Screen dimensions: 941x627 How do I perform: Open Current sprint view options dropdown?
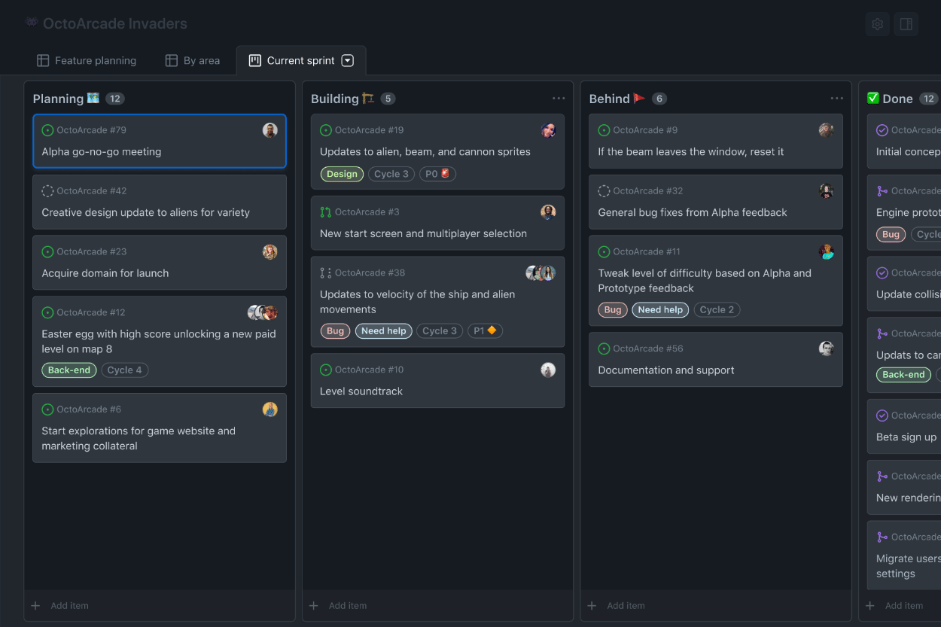click(348, 61)
